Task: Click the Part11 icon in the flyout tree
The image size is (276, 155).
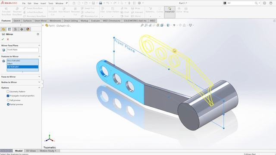Action: [47, 25]
